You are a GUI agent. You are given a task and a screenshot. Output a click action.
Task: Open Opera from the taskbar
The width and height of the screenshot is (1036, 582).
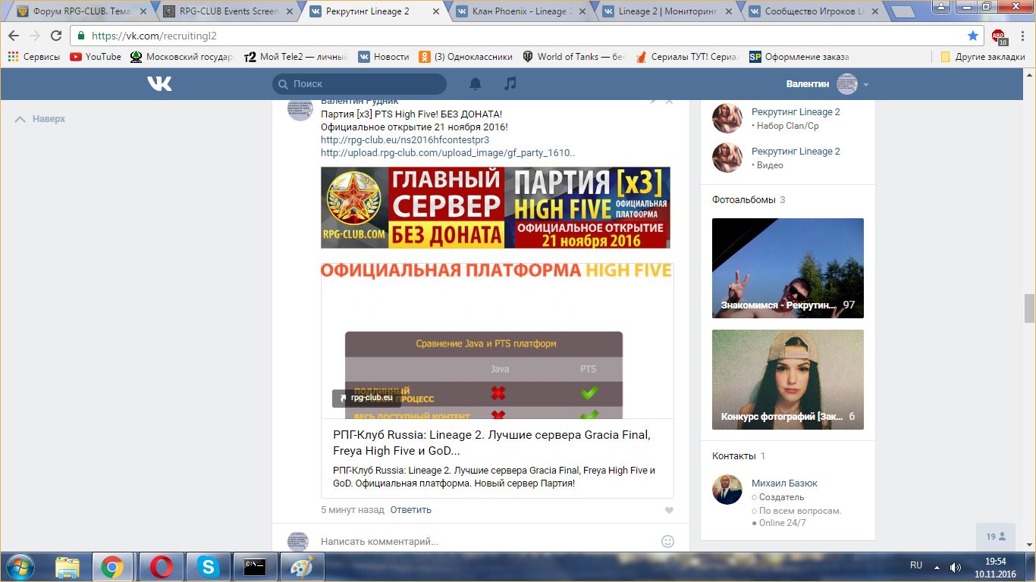pos(161,567)
